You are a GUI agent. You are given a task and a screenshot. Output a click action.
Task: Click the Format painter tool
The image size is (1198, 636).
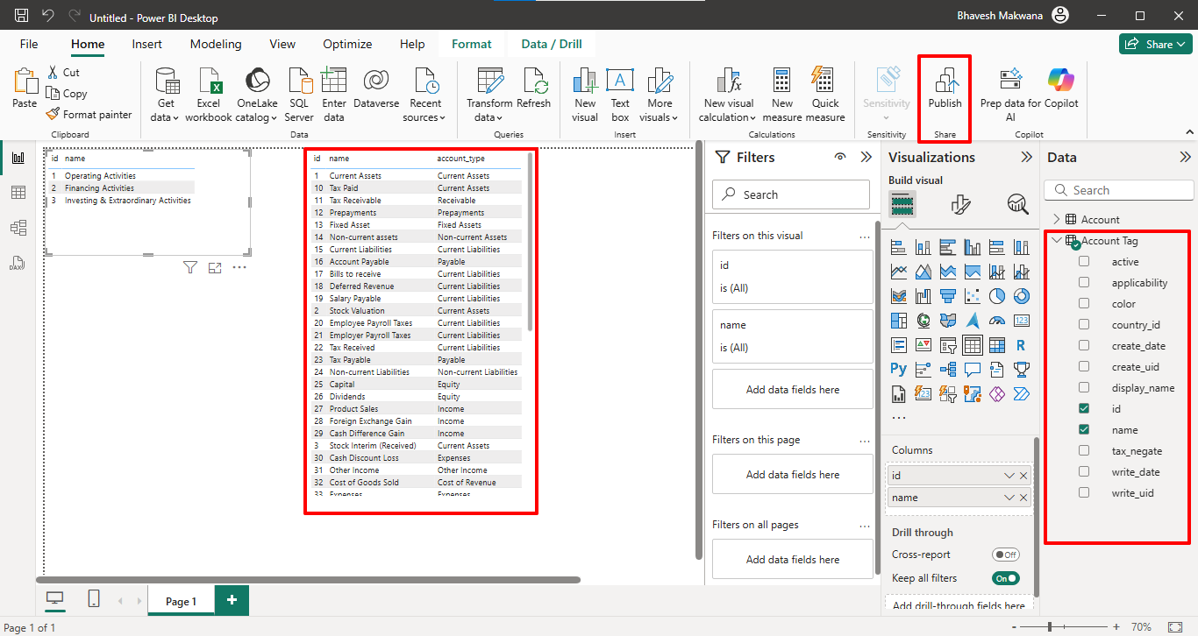click(x=89, y=115)
